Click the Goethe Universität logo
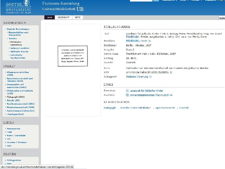 coord(18,7)
